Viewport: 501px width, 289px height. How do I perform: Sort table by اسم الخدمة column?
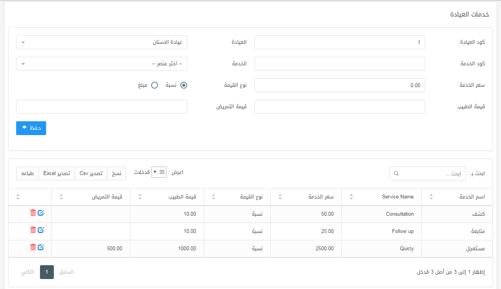[x=431, y=197]
